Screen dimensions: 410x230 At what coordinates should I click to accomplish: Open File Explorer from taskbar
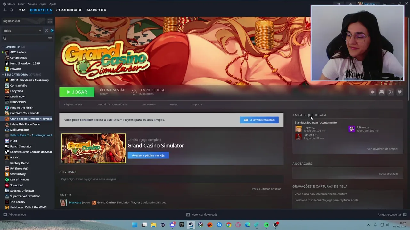[153, 225]
